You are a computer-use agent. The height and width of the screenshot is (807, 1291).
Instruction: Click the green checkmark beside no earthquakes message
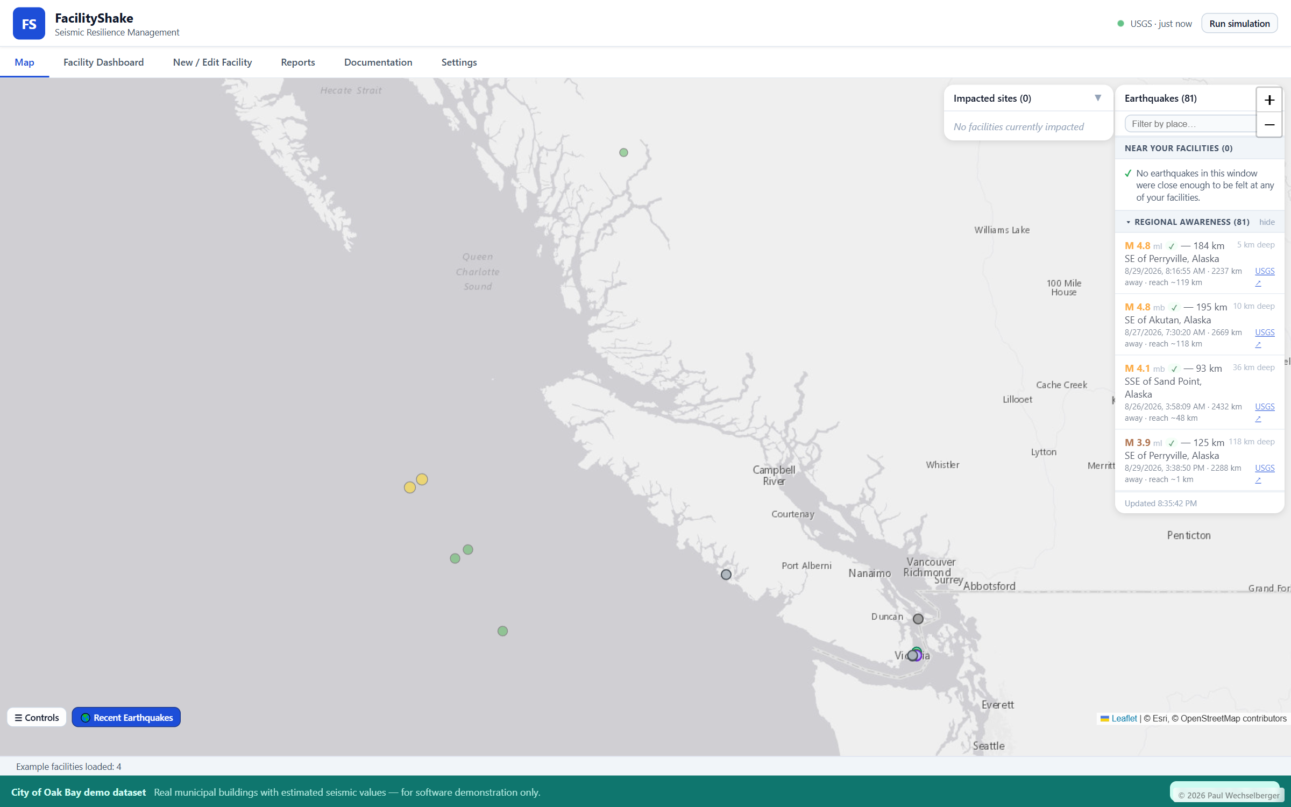pos(1128,173)
